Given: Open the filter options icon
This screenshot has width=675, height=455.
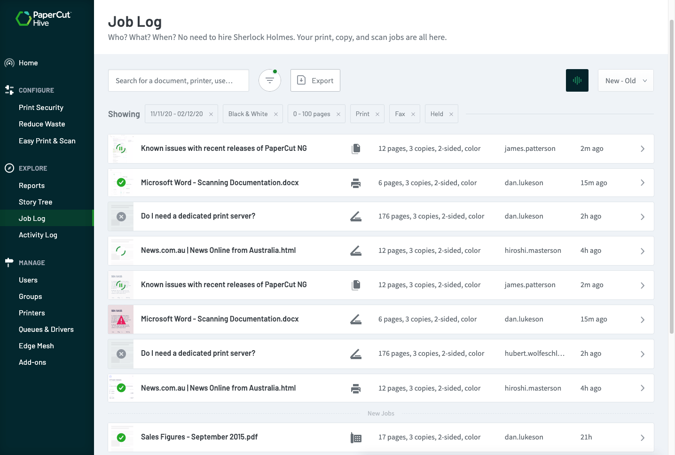Looking at the screenshot, I should [270, 80].
